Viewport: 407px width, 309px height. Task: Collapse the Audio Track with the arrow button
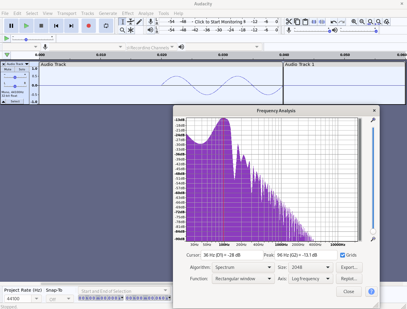(x=3, y=102)
